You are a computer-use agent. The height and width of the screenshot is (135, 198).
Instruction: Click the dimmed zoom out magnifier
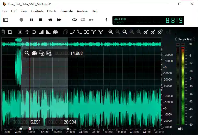click(x=118, y=32)
